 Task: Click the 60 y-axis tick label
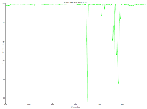[4, 79]
